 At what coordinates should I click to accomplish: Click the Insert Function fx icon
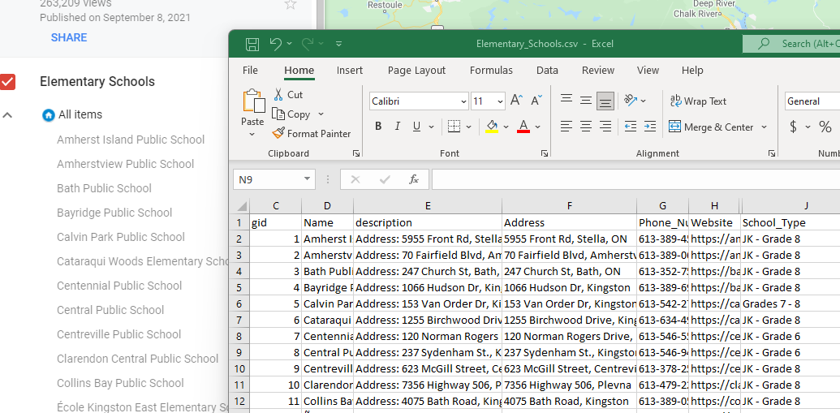(x=414, y=179)
